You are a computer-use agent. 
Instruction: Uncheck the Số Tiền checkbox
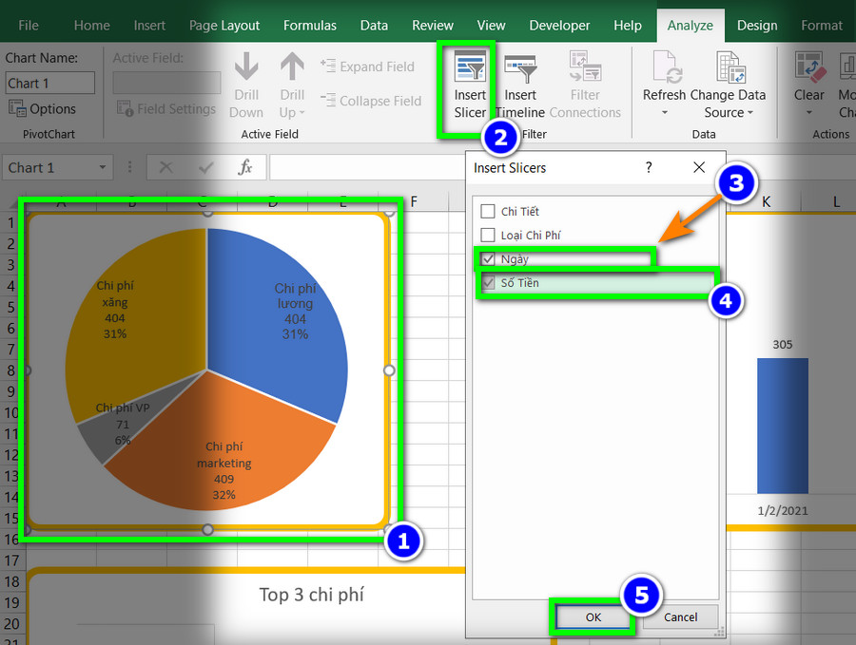tap(488, 283)
